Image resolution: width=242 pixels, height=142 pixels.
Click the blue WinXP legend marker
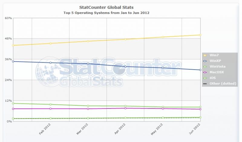click(x=205, y=61)
